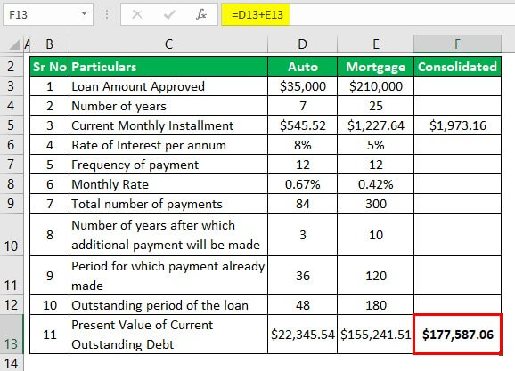Select 'Rate of Interest per annum' cell
The width and height of the screenshot is (515, 371).
(168, 145)
